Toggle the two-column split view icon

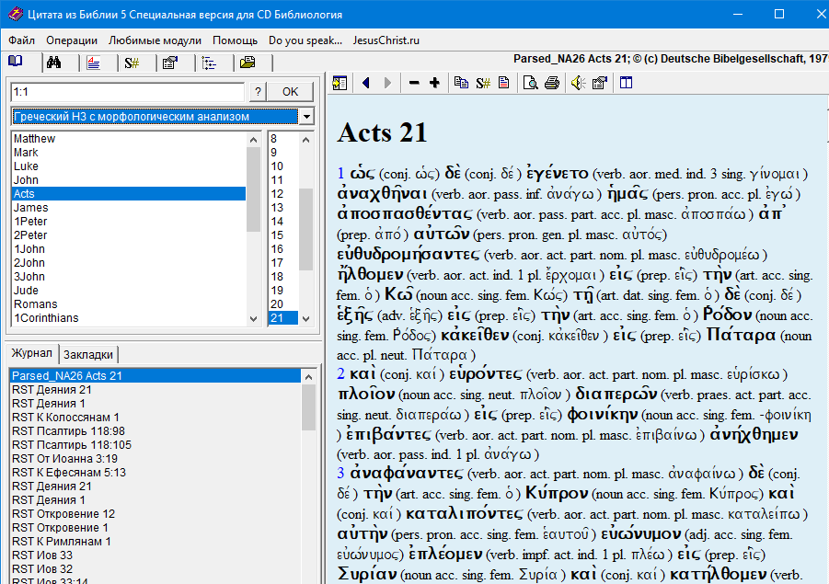626,83
